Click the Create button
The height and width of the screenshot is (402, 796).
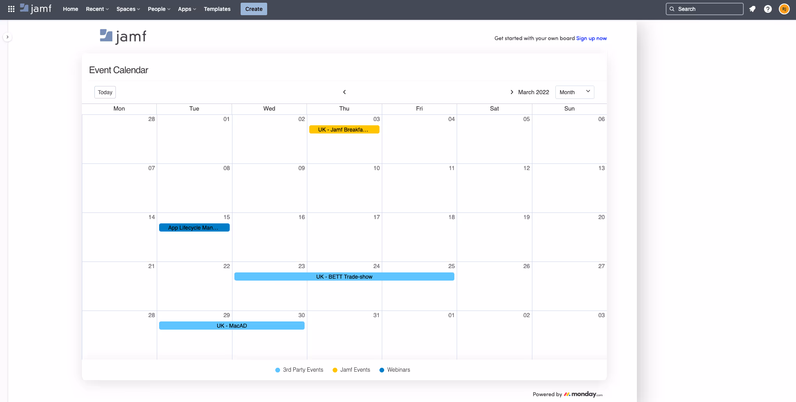point(254,9)
